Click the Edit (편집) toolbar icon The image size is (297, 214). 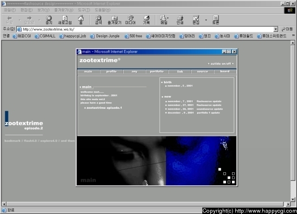click(196, 20)
